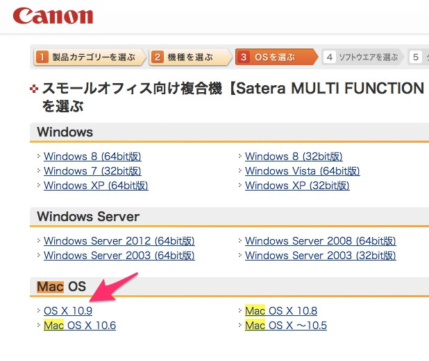
Task: Open Mac OS X 10.6 link
Action: coord(80,326)
